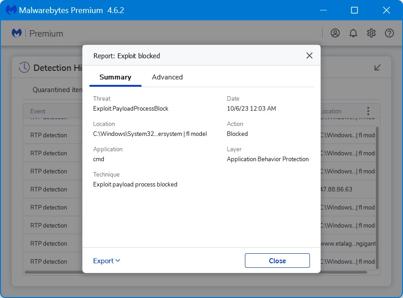Open settings gear icon

pyautogui.click(x=371, y=33)
